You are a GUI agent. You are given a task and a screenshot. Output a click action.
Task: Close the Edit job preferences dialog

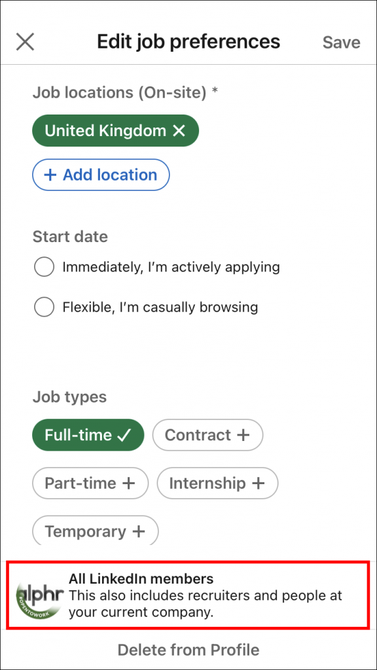coord(24,41)
